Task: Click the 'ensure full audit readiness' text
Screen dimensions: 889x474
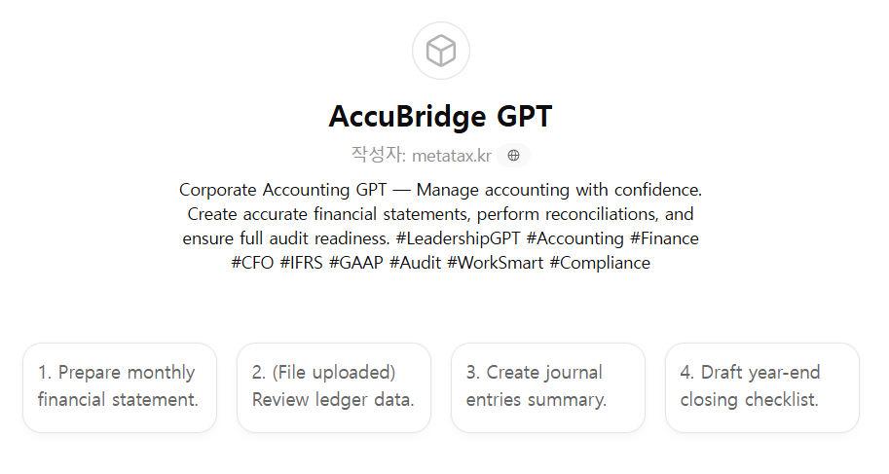Action: pos(285,238)
